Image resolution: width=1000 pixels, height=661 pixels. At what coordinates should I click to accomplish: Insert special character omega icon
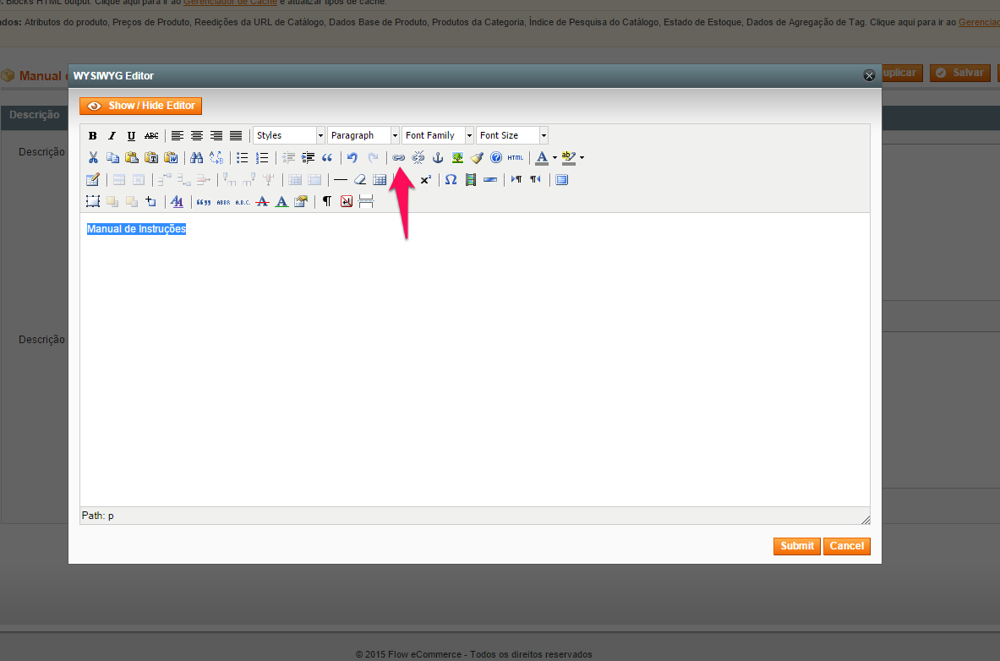pos(451,180)
